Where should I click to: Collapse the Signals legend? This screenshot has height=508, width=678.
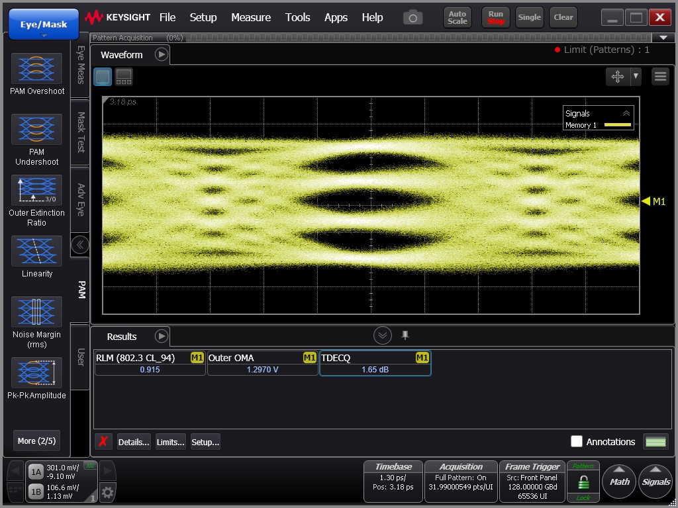[x=626, y=113]
